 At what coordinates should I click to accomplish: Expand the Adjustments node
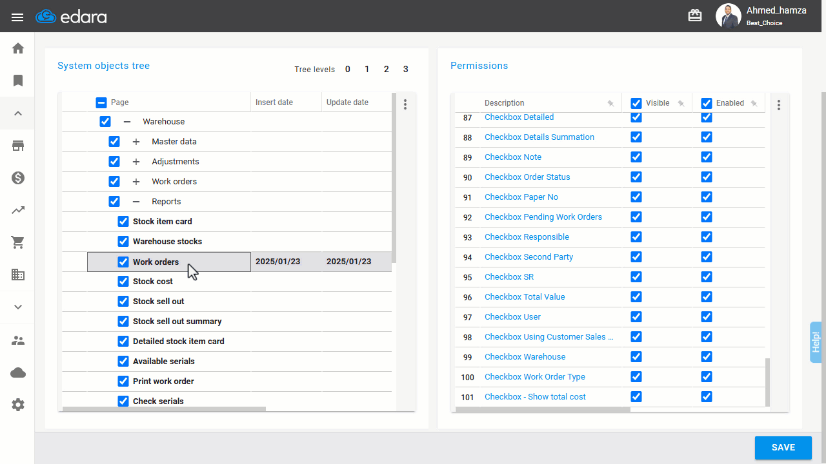click(136, 162)
